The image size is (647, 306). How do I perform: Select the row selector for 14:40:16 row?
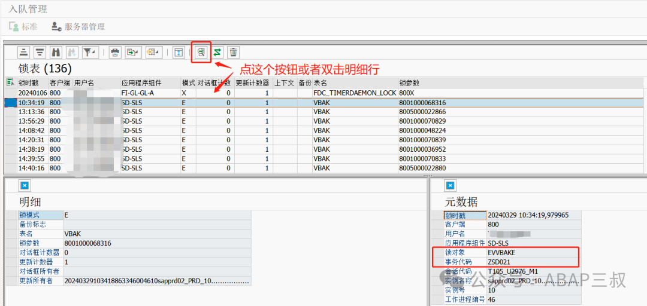click(10, 168)
